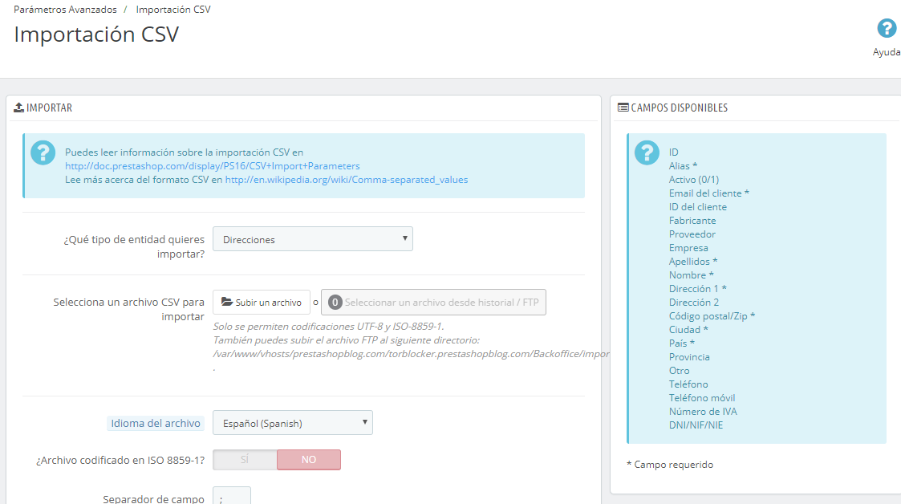Image resolution: width=901 pixels, height=504 pixels.
Task: Click the * Campo requerido note
Action: pos(670,465)
